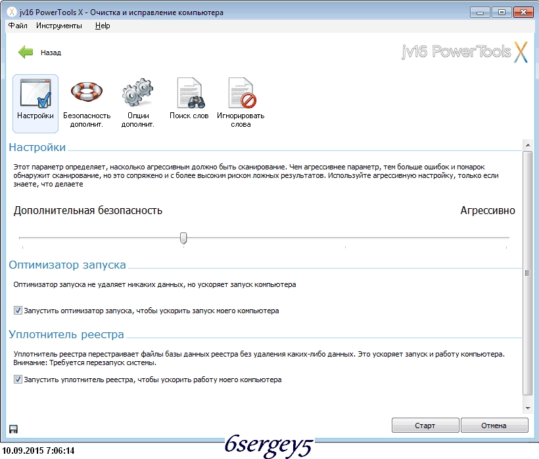
Task: Open the Help menu
Action: [x=103, y=26]
